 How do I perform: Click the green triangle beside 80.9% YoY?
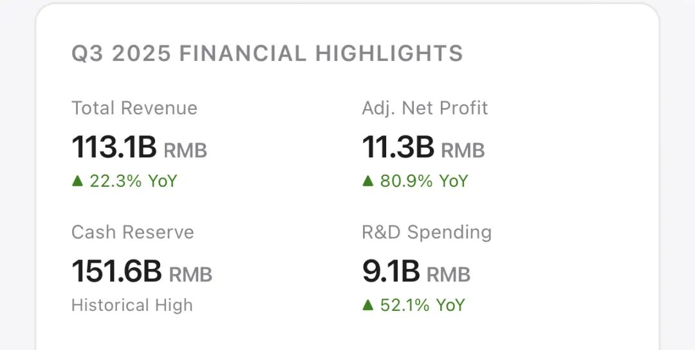coord(368,182)
